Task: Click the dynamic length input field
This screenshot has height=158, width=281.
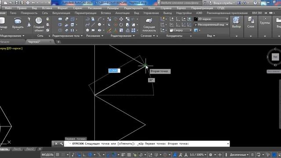Action: [x=114, y=71]
